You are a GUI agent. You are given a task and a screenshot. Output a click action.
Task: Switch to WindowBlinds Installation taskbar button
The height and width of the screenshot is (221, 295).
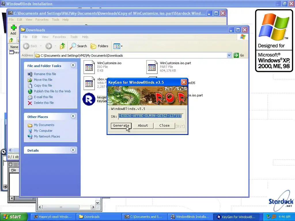[x=190, y=217]
